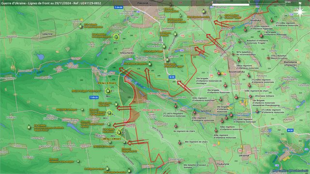Click the Selydove town label
The image size is (310, 174).
coord(206,111)
